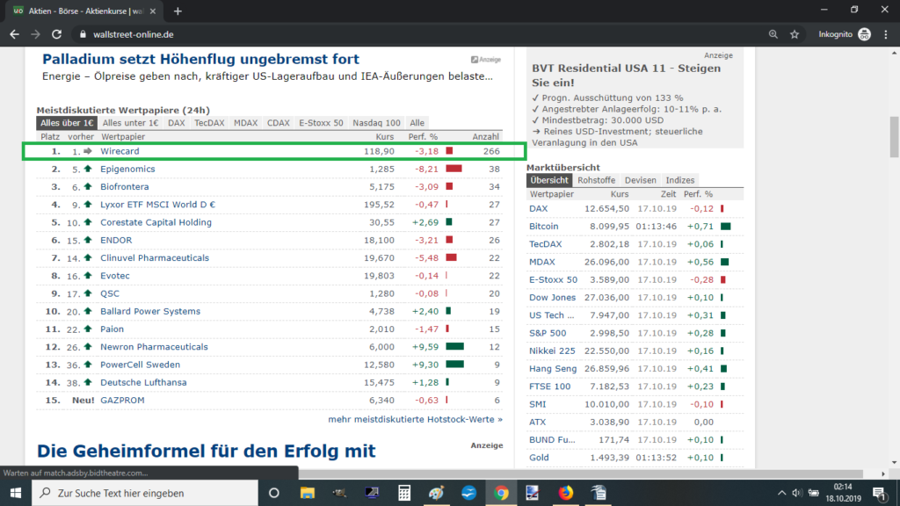Open the Paion stock link
This screenshot has height=506, width=900.
(x=112, y=329)
